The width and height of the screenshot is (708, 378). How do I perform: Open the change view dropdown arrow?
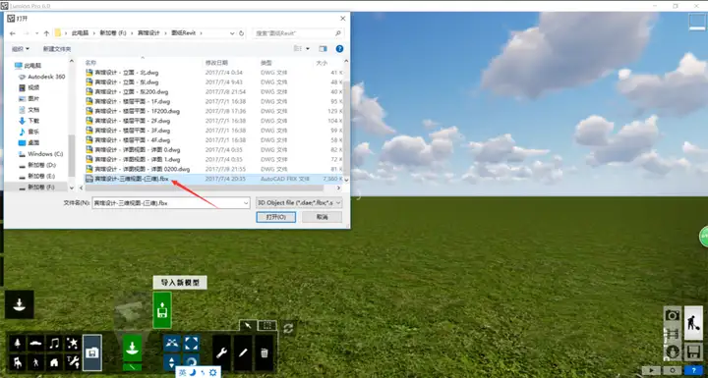pyautogui.click(x=308, y=49)
